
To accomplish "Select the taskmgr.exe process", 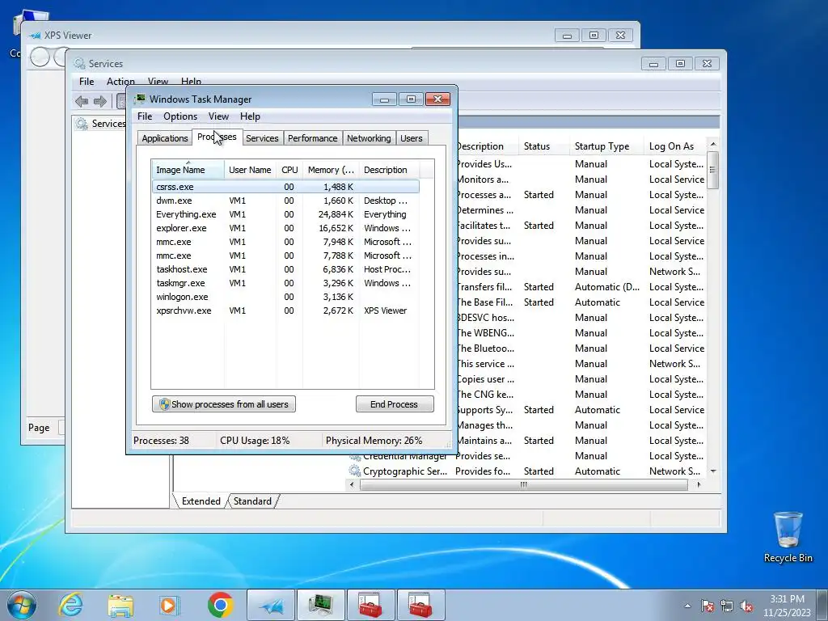I will (285, 283).
